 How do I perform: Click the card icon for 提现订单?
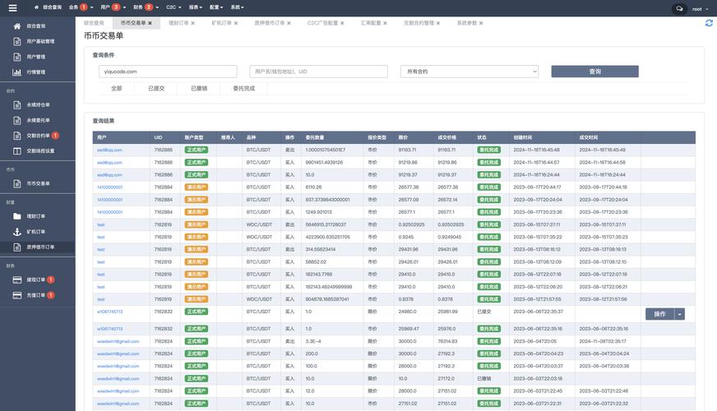[17, 279]
